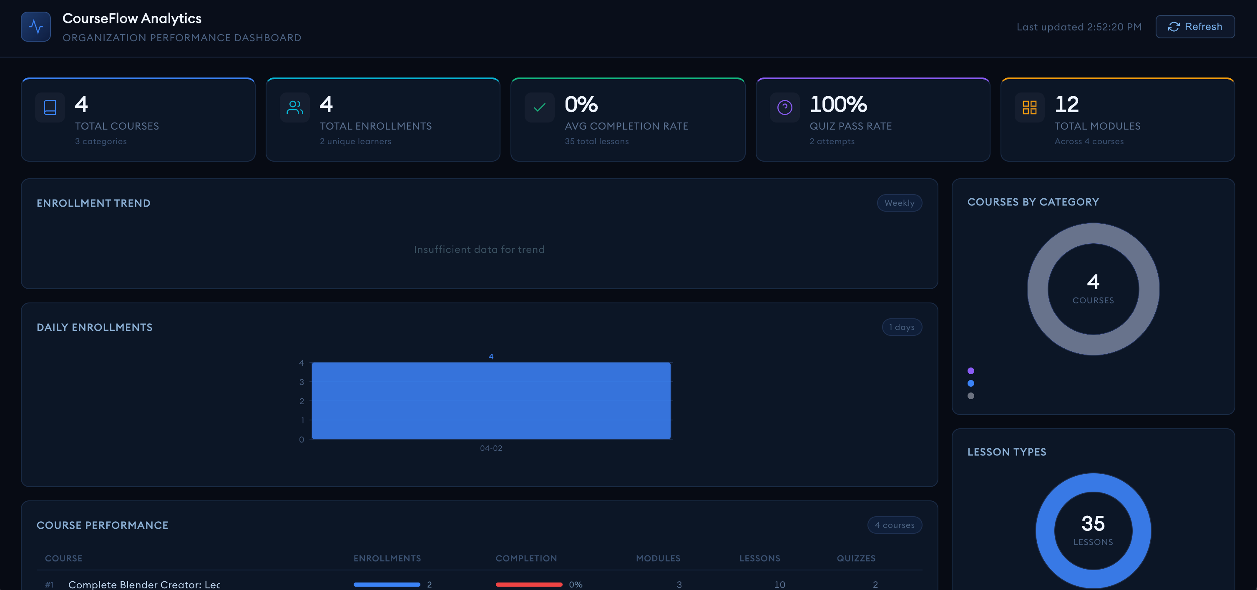This screenshot has height=590, width=1257.
Task: Click the CourseFlow Analytics pulse logo icon
Action: click(35, 26)
